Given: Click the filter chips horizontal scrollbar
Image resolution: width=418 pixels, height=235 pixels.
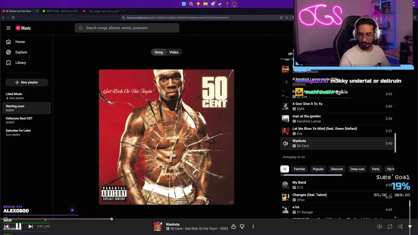Looking at the screenshot, I should 313,175.
